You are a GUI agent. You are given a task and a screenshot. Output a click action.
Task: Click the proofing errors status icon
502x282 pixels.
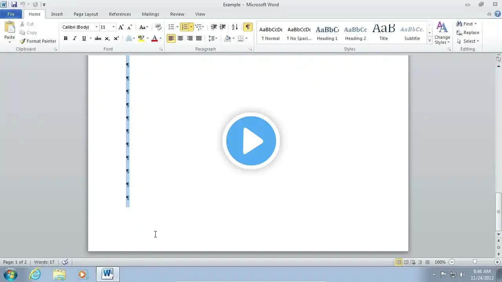point(65,262)
